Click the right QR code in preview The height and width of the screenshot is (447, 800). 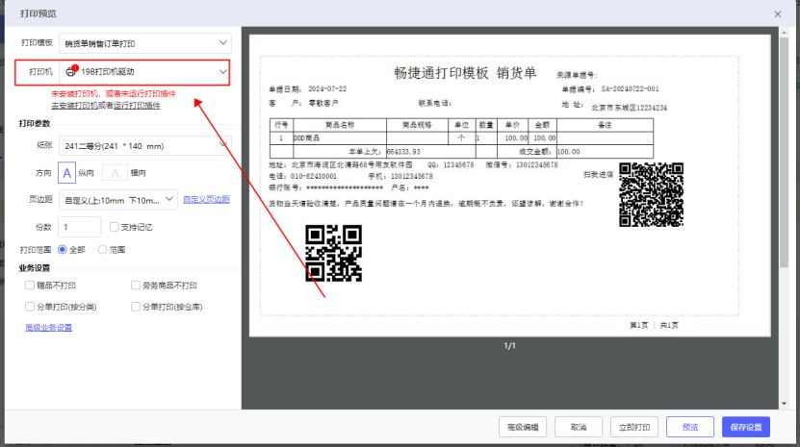point(651,194)
